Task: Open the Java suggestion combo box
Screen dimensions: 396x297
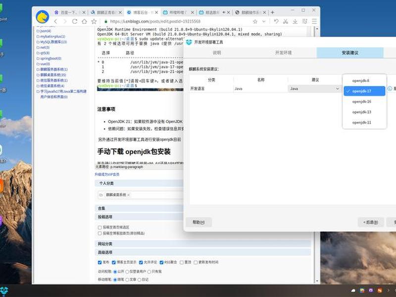Action: click(x=314, y=89)
